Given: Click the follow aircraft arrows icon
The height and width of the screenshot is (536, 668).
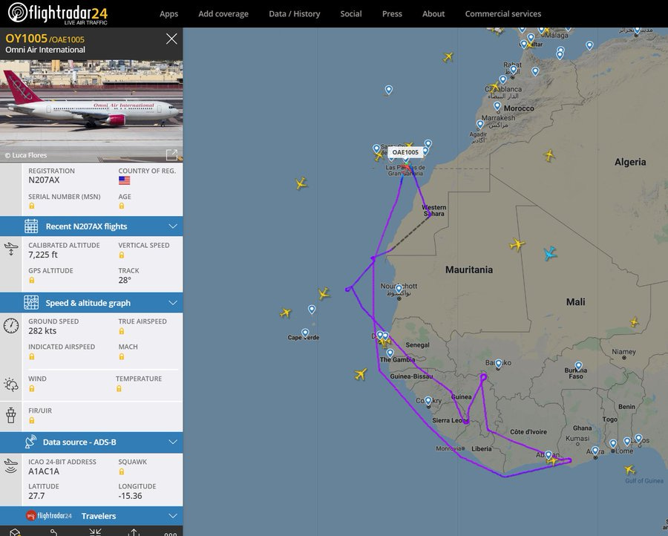Looking at the screenshot, I should tap(95, 532).
